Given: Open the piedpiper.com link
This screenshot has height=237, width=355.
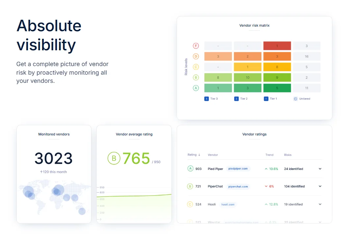Looking at the screenshot, I should coord(238,169).
